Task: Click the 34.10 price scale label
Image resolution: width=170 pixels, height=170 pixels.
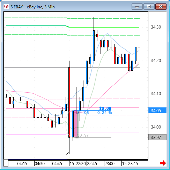Action: (156, 94)
